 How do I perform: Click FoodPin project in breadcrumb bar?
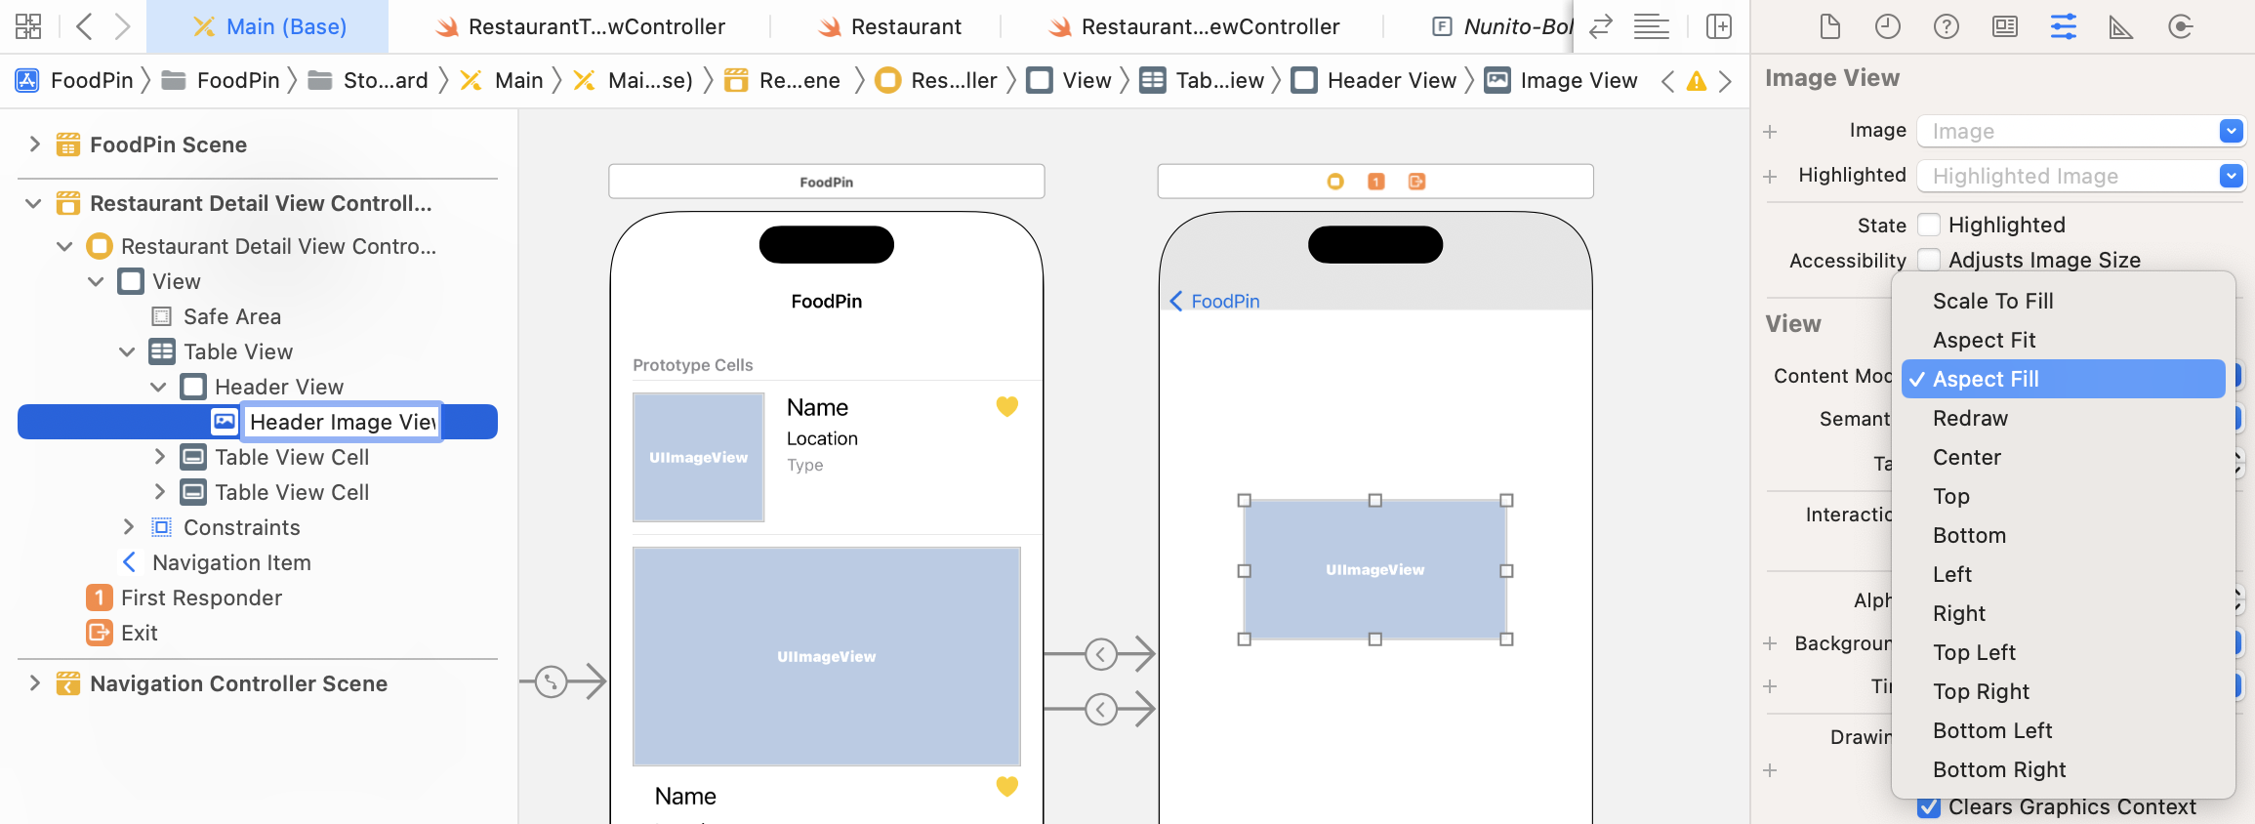tap(74, 80)
